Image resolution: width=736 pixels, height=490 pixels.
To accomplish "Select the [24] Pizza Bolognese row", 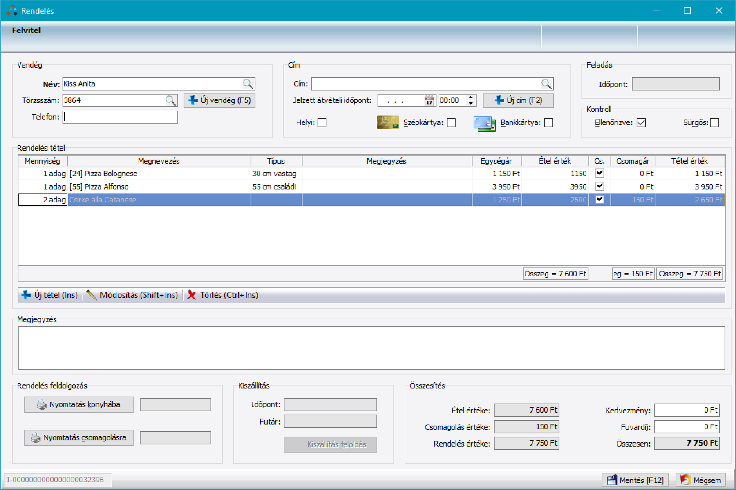I will 372,173.
